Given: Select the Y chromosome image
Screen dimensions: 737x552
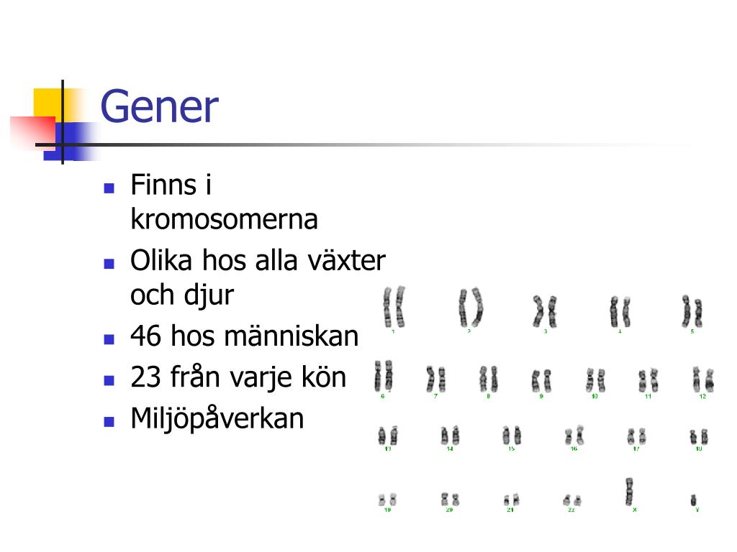Looking at the screenshot, I should tap(693, 500).
